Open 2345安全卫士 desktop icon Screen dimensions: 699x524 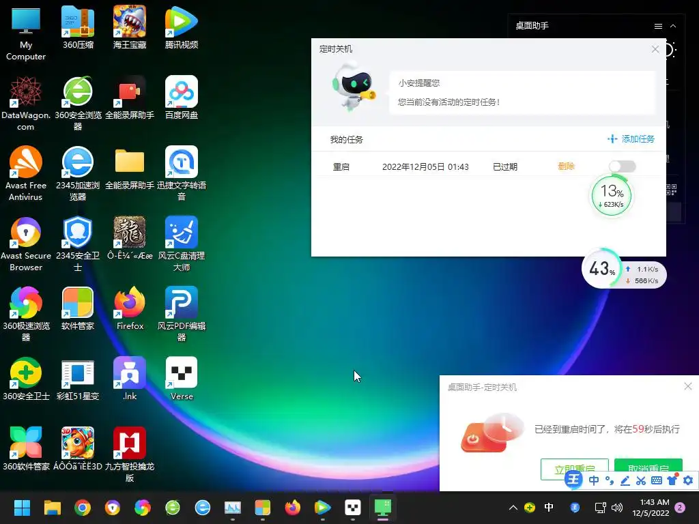pos(78,244)
